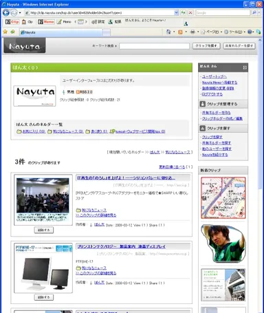Click the keyword search field
This screenshot has height=313, width=264.
pos(154,46)
